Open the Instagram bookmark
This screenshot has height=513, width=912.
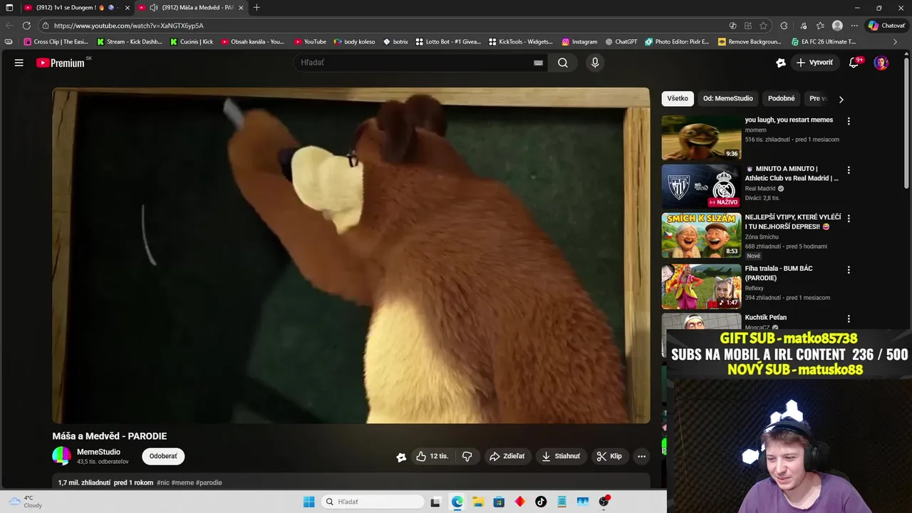point(579,42)
